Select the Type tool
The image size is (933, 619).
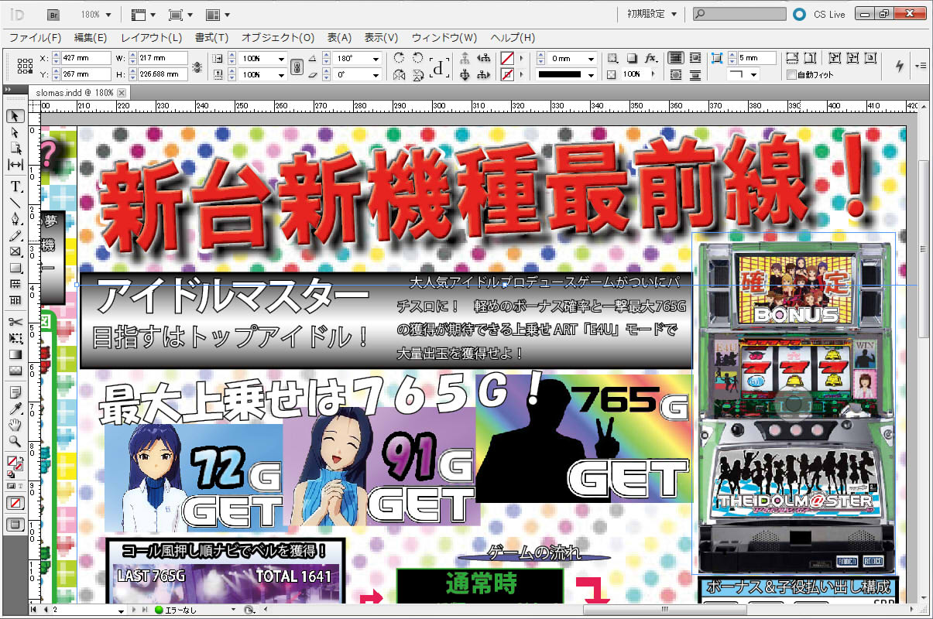pyautogui.click(x=15, y=186)
